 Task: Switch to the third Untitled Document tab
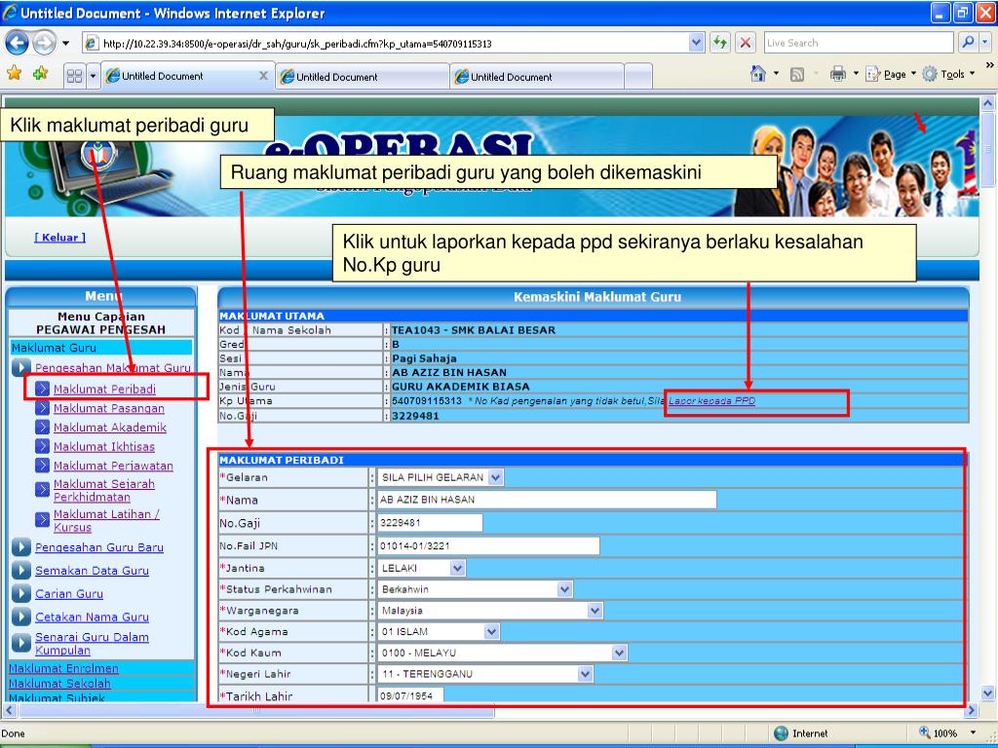point(537,77)
